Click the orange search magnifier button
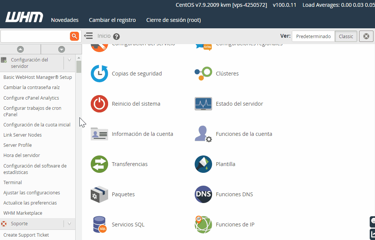 pyautogui.click(x=74, y=36)
